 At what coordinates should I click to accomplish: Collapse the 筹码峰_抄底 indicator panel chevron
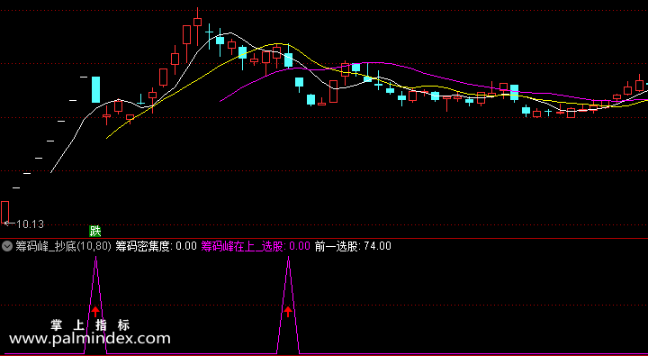(7, 246)
